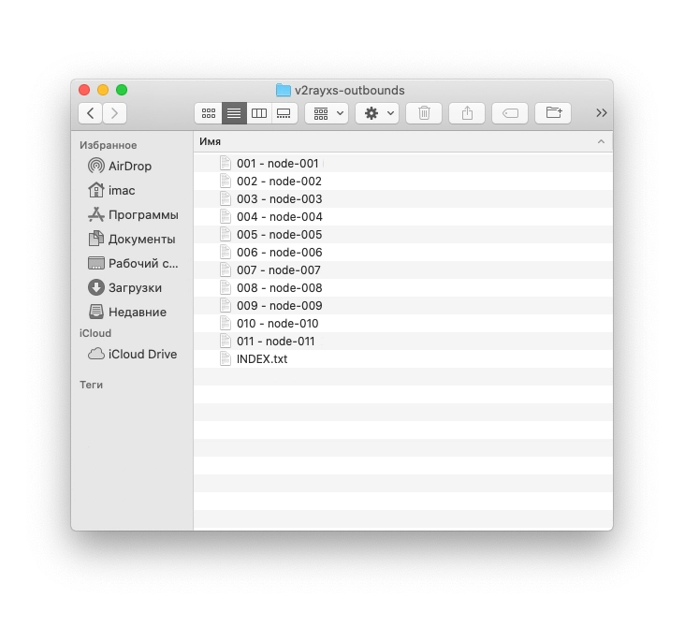Switch to icon view
The height and width of the screenshot is (626, 699).
point(208,113)
